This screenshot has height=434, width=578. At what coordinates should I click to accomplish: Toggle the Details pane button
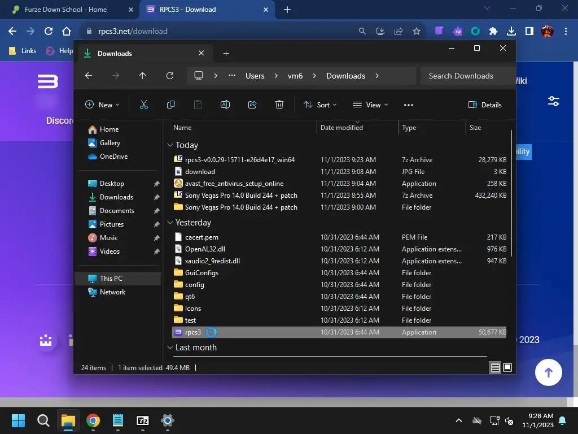[484, 105]
